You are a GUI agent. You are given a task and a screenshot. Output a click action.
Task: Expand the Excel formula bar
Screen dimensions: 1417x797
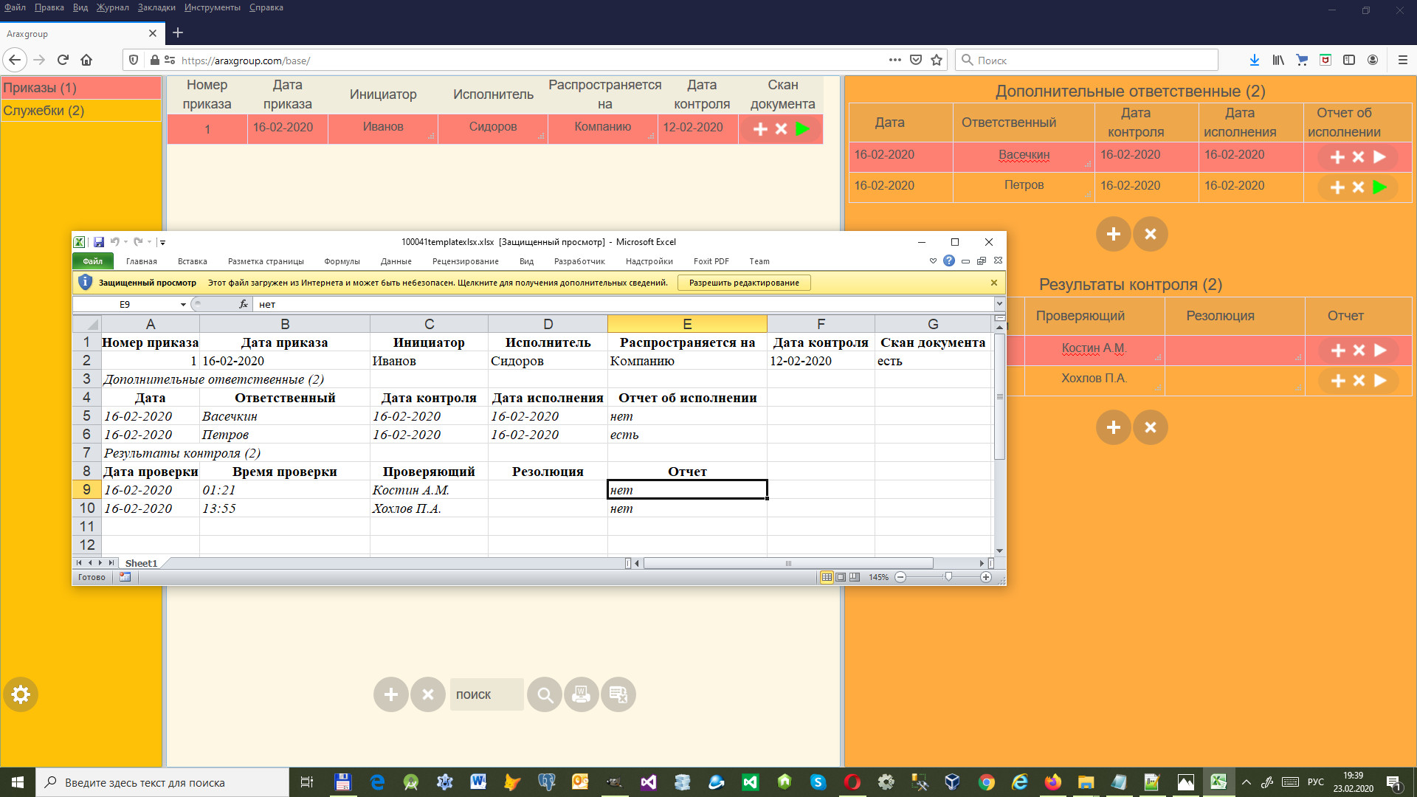pyautogui.click(x=999, y=304)
